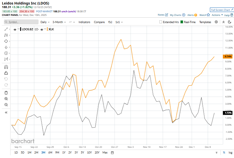Screen dimensions: 234x158
Task: Hide the LDOS.BZ series eye icon
Action: pyautogui.click(x=15, y=29)
